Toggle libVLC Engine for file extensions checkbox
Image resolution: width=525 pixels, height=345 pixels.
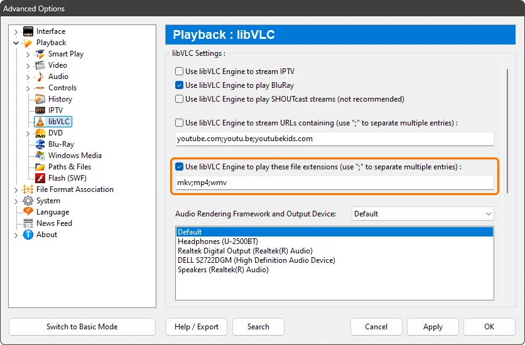point(180,166)
